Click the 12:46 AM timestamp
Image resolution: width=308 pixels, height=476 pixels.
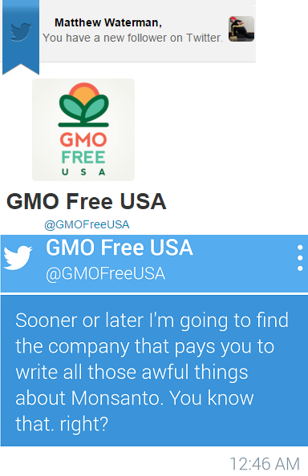pyautogui.click(x=265, y=464)
